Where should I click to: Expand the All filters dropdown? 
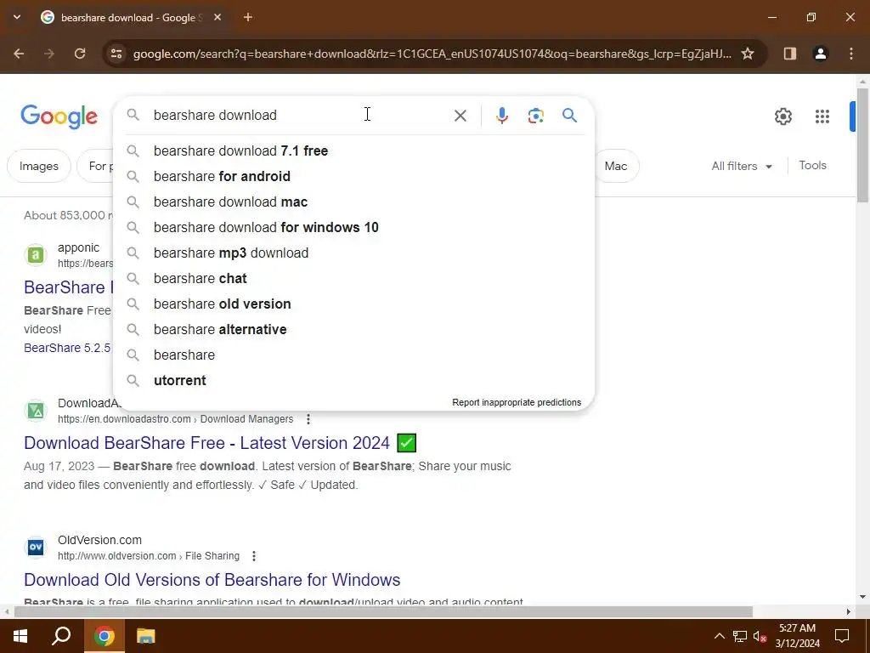[741, 166]
